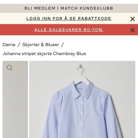Viewport: 138px width, 138px height.
Task: Open the Logg inn for å se rabattkode link
Action: point(69,18)
